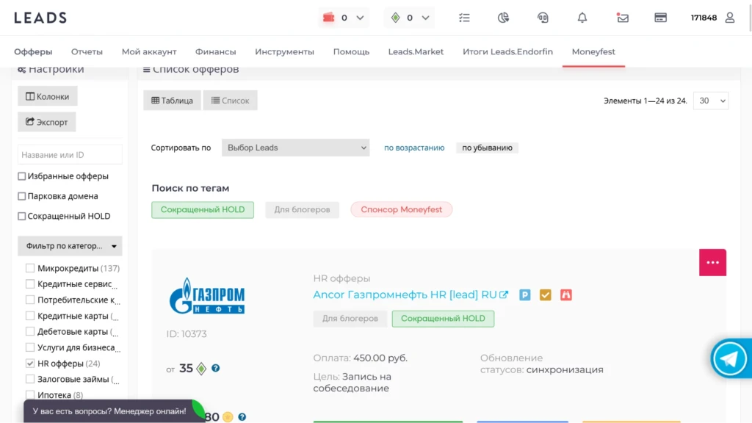Click the Название или ID search field

[70, 155]
